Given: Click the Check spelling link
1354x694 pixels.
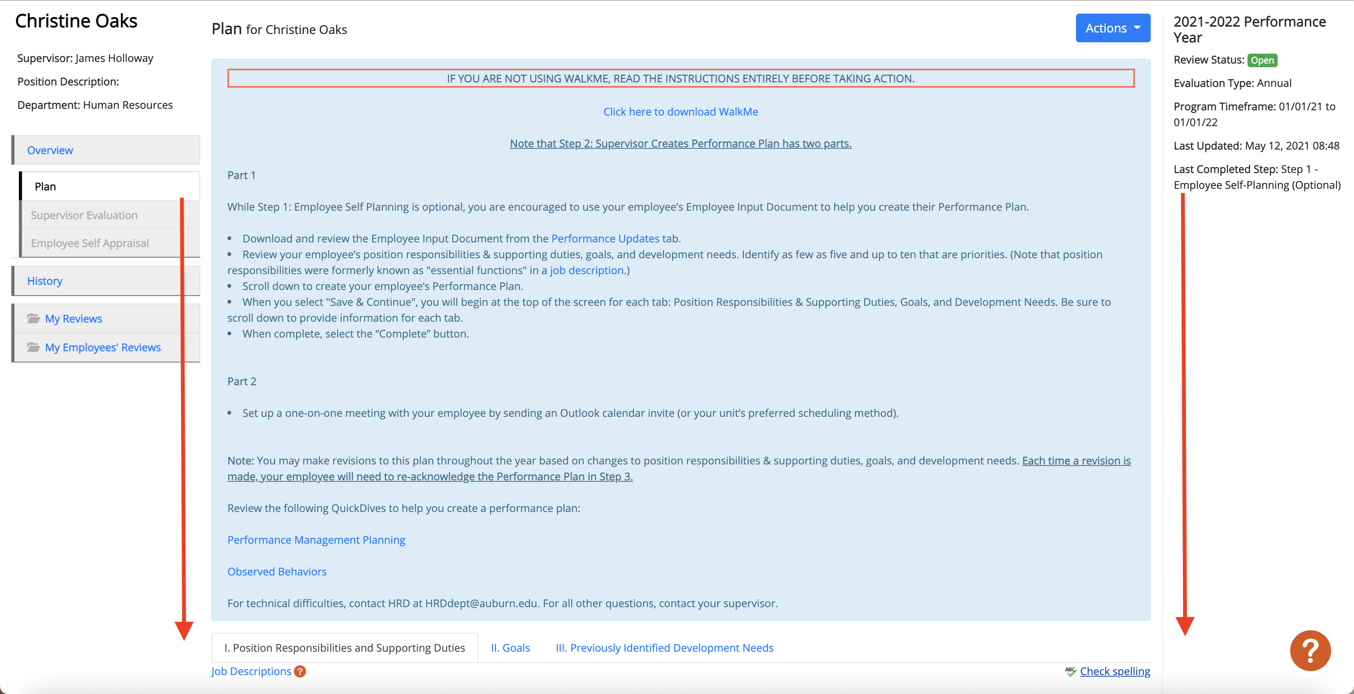Looking at the screenshot, I should coord(1114,671).
